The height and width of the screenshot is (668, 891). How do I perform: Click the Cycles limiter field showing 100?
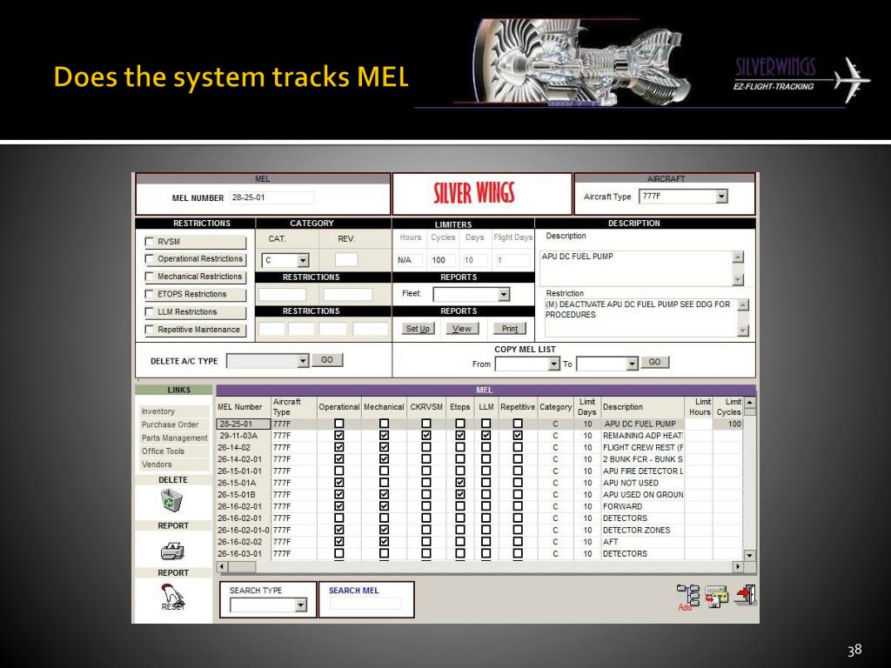click(443, 260)
